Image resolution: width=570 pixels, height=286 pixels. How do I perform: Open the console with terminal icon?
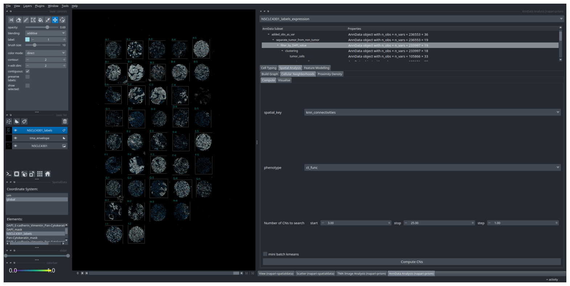tap(9, 174)
